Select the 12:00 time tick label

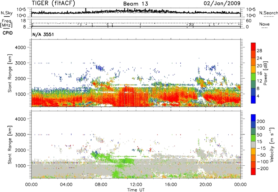136,185
